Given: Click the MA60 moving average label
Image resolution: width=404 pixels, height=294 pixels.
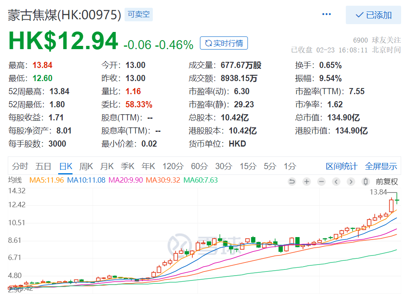Looking at the screenshot, I should click(x=200, y=180).
